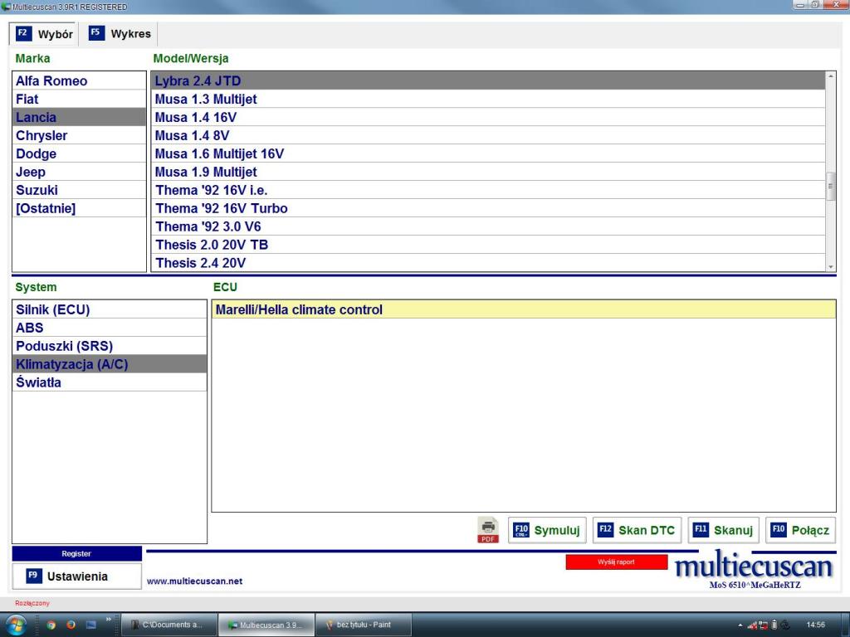
Task: Click the Skanuj button
Action: [x=723, y=530]
